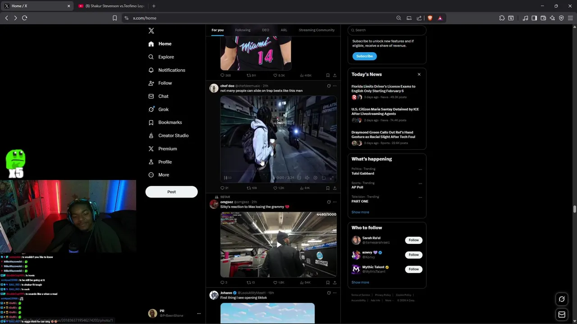The width and height of the screenshot is (577, 324).
Task: Open Grok in the sidebar
Action: [x=158, y=109]
